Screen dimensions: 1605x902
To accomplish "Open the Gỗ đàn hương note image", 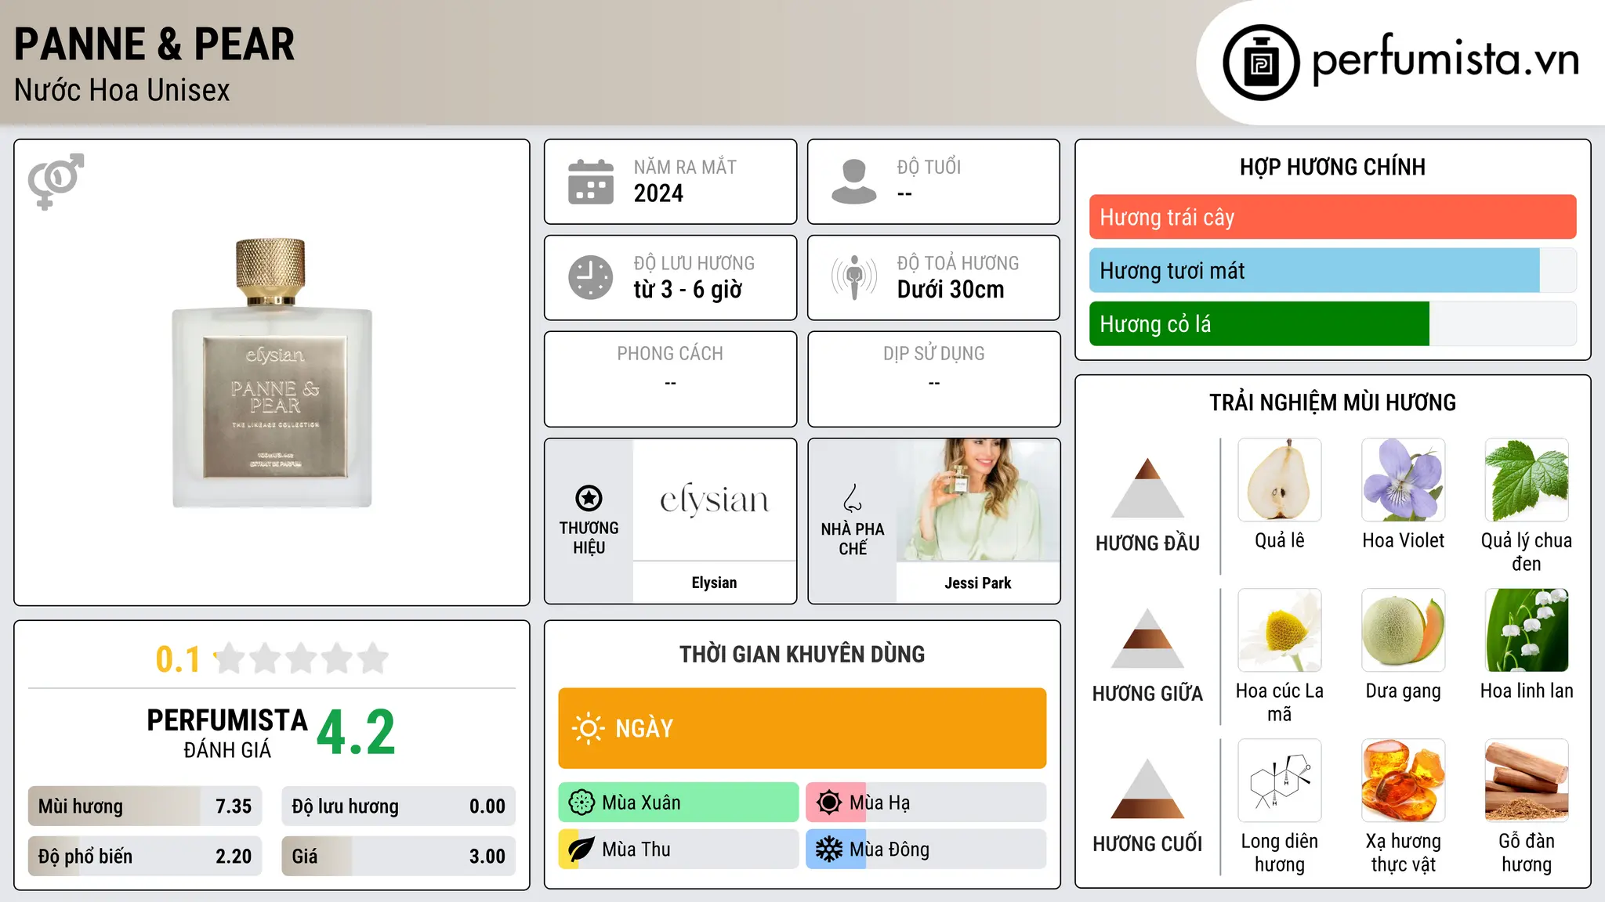I will pyautogui.click(x=1527, y=781).
